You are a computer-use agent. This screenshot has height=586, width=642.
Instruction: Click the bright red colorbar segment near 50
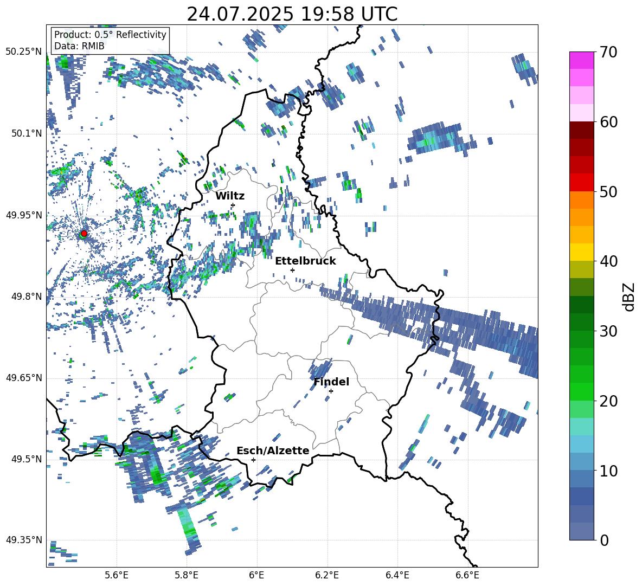point(581,183)
